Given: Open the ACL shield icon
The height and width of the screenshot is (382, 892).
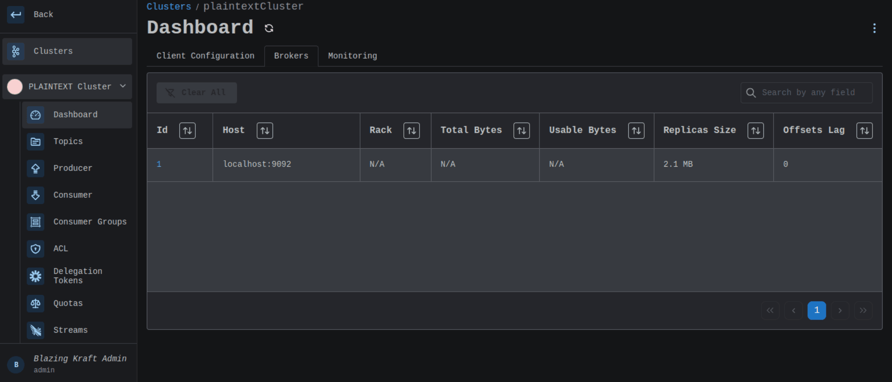Looking at the screenshot, I should tap(35, 249).
